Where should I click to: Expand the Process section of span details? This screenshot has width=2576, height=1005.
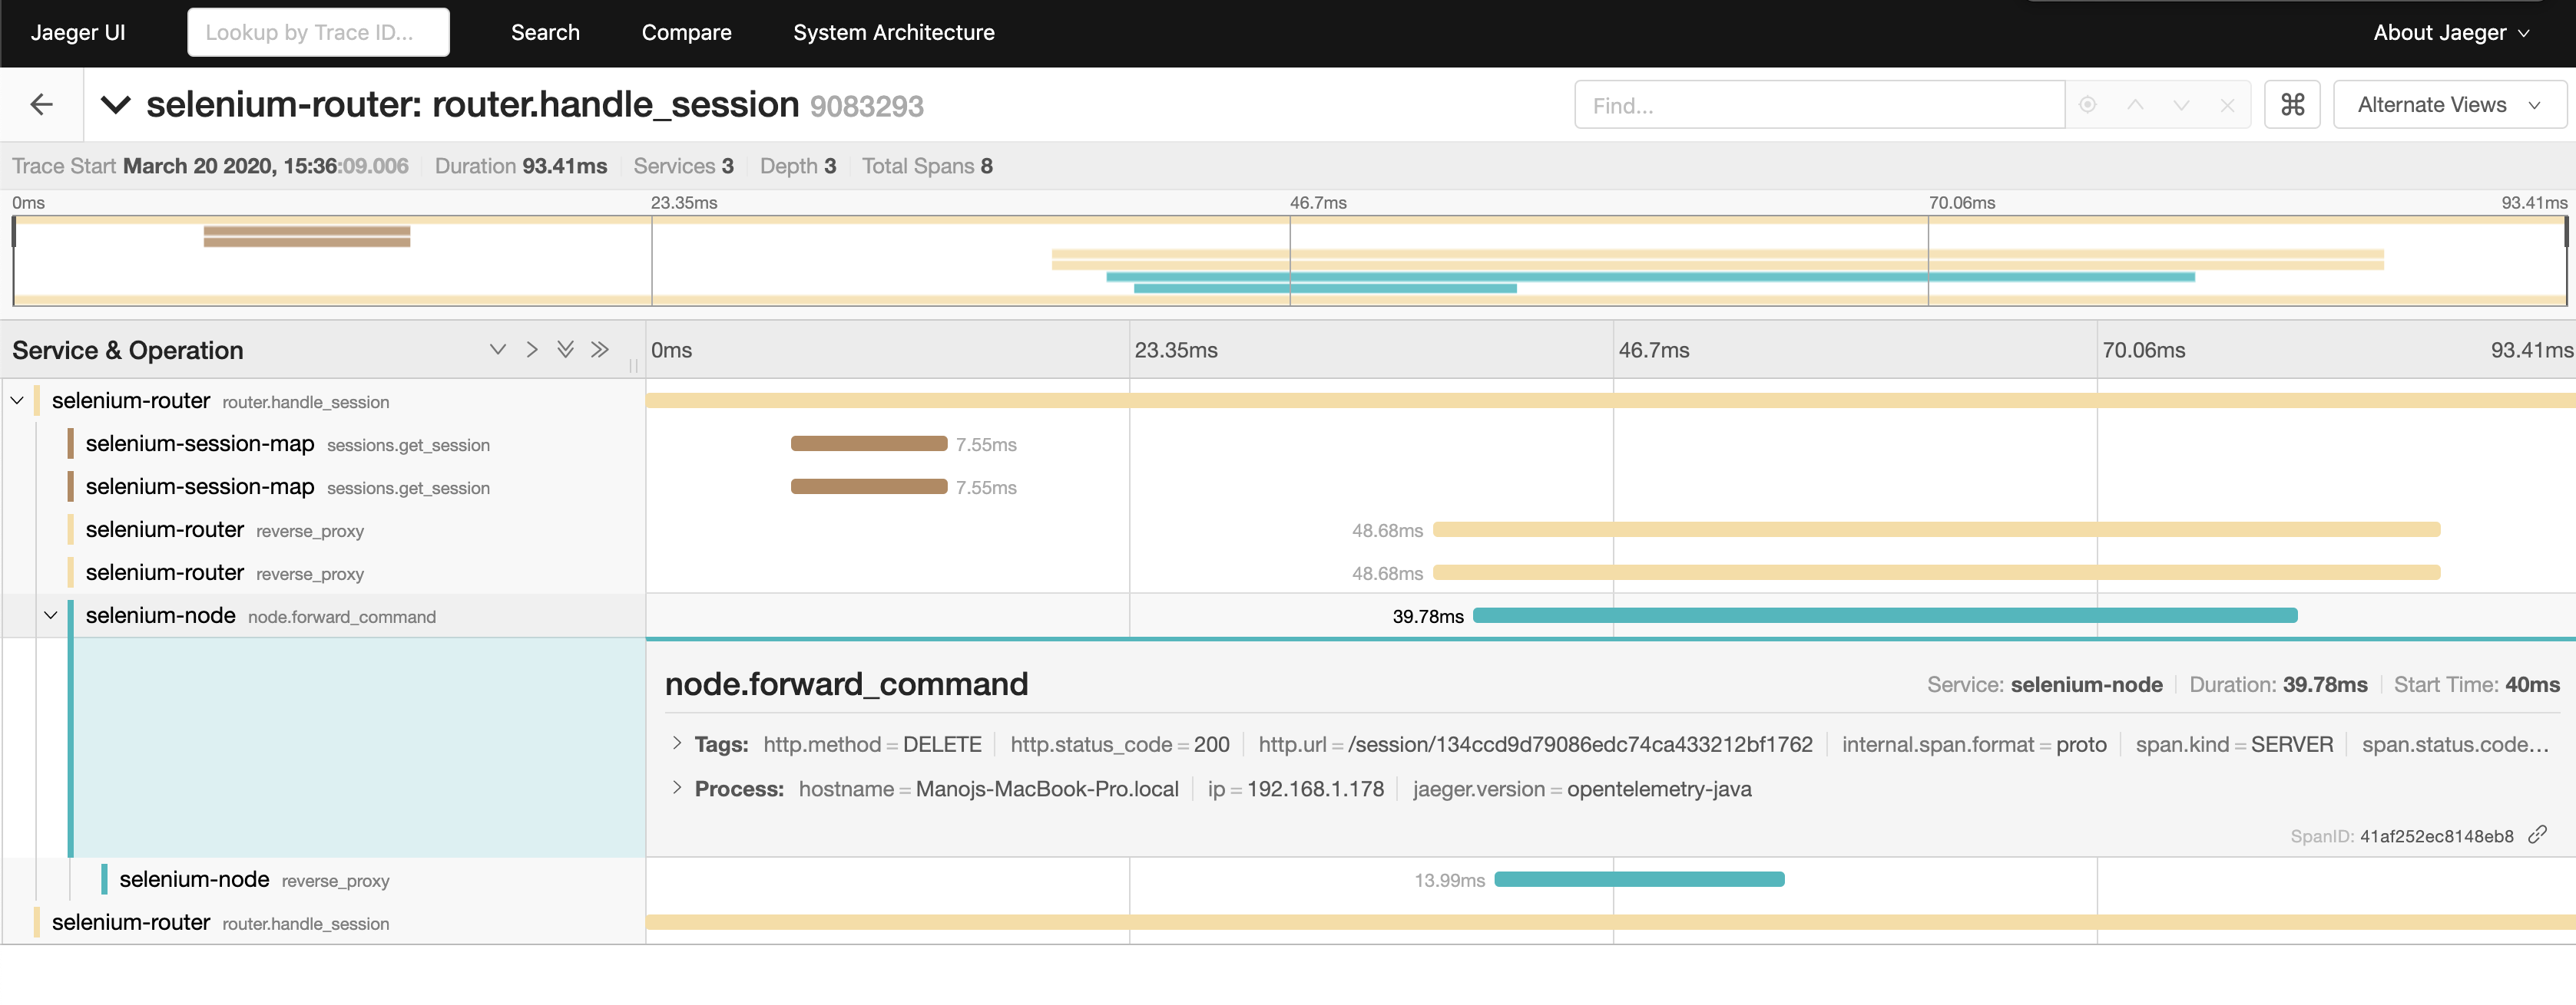click(677, 788)
